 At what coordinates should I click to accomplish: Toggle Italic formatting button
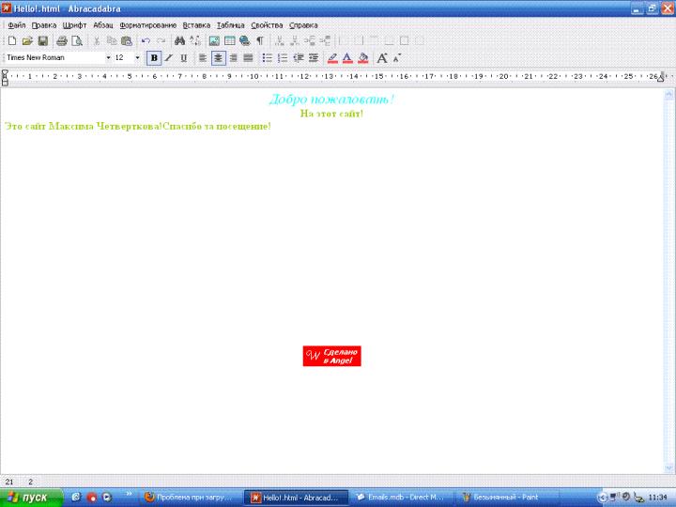(x=169, y=57)
